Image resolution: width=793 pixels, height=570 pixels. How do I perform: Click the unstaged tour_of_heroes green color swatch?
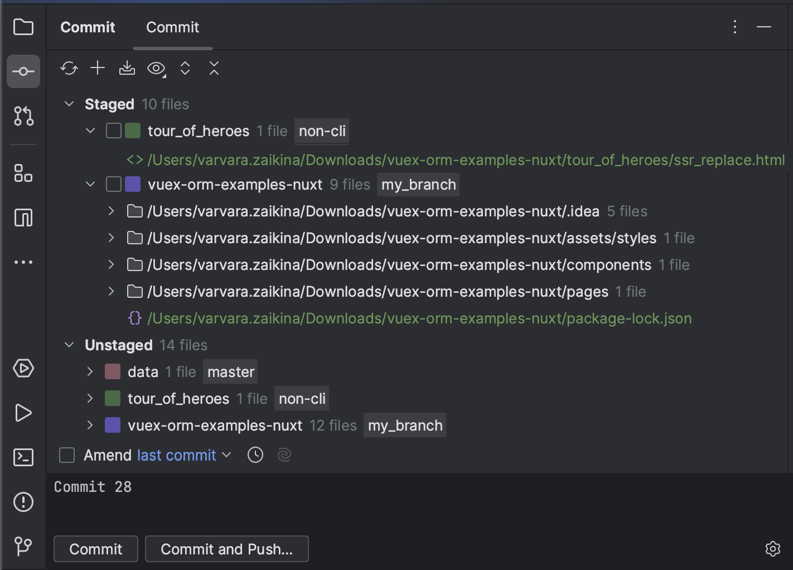click(x=113, y=398)
